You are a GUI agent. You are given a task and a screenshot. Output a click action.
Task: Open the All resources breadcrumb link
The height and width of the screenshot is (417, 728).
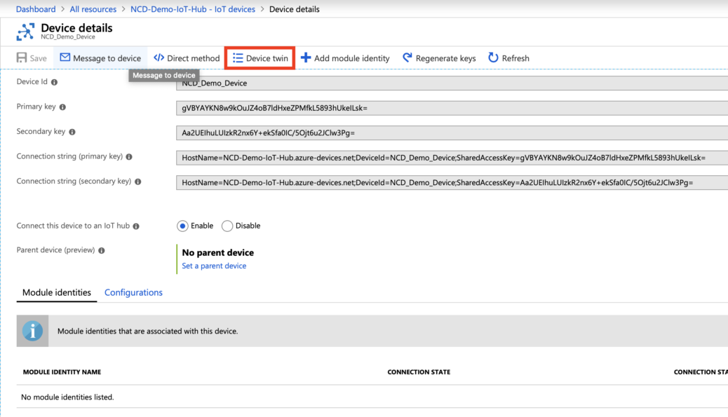click(93, 8)
